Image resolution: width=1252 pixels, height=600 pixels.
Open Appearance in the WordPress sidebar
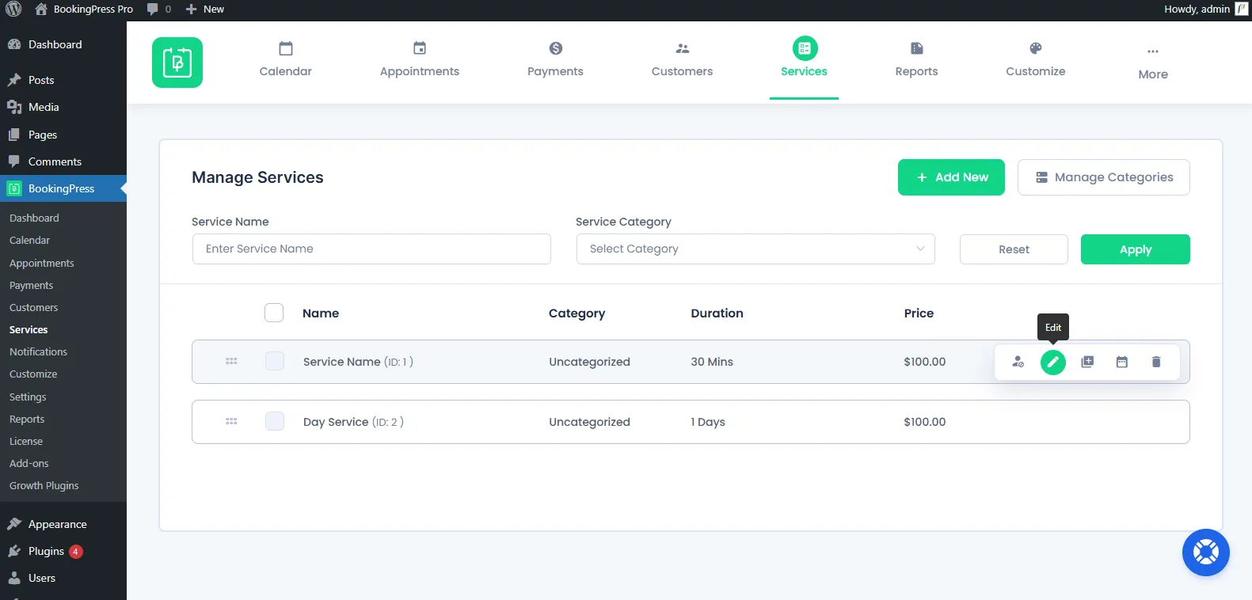63,524
